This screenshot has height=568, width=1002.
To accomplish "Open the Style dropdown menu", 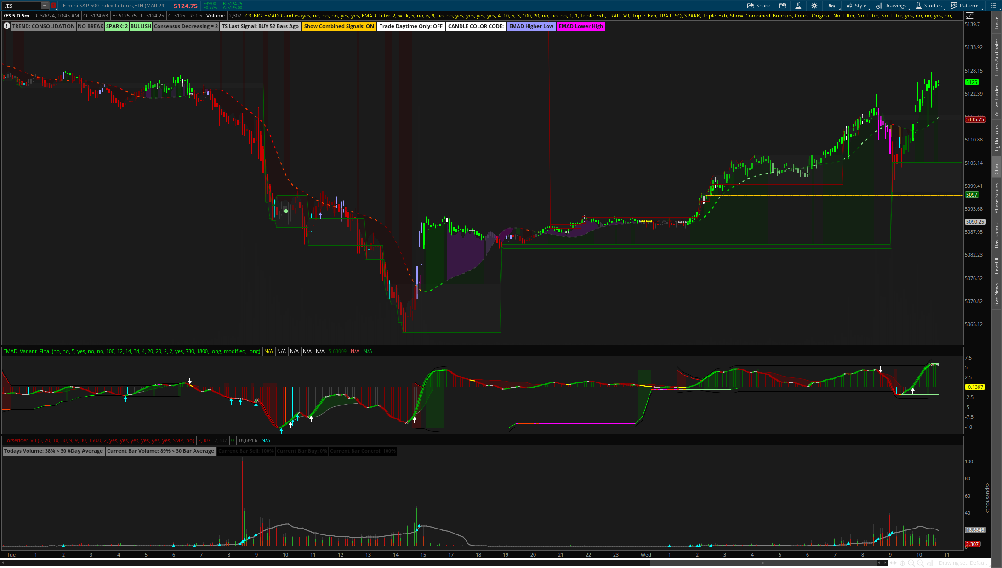I will [857, 6].
